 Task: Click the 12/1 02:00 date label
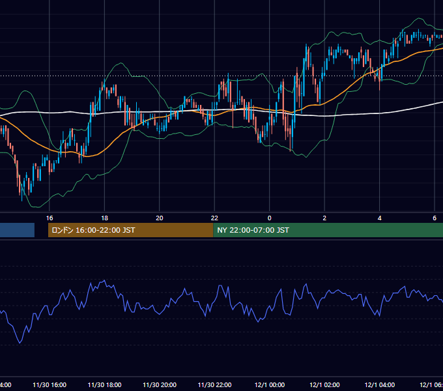coord(324,384)
